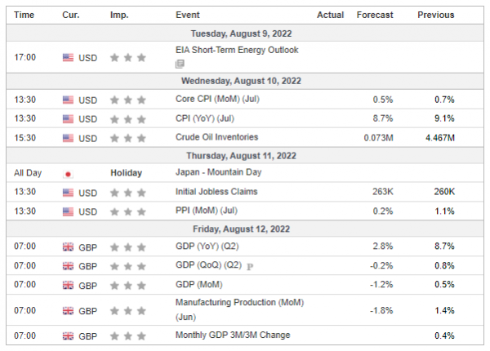
Task: Click the US flag in the EIA Outlook row
Action: click(68, 57)
